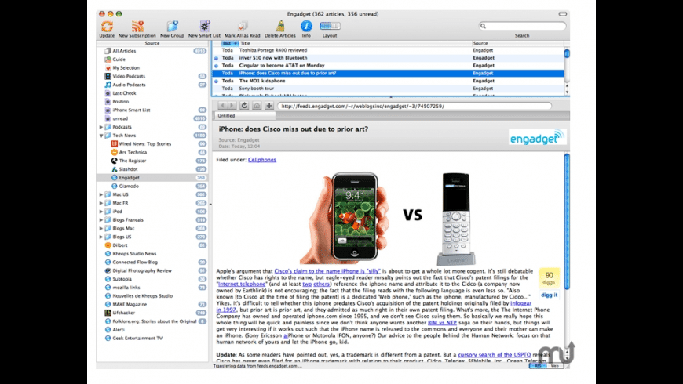Select the Slashdot feed icon
Viewport: 683px width, 384px height.
pyautogui.click(x=114, y=169)
